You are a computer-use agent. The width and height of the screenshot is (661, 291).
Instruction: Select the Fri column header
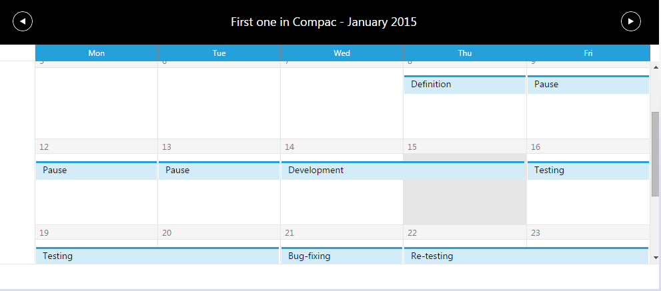(x=588, y=53)
